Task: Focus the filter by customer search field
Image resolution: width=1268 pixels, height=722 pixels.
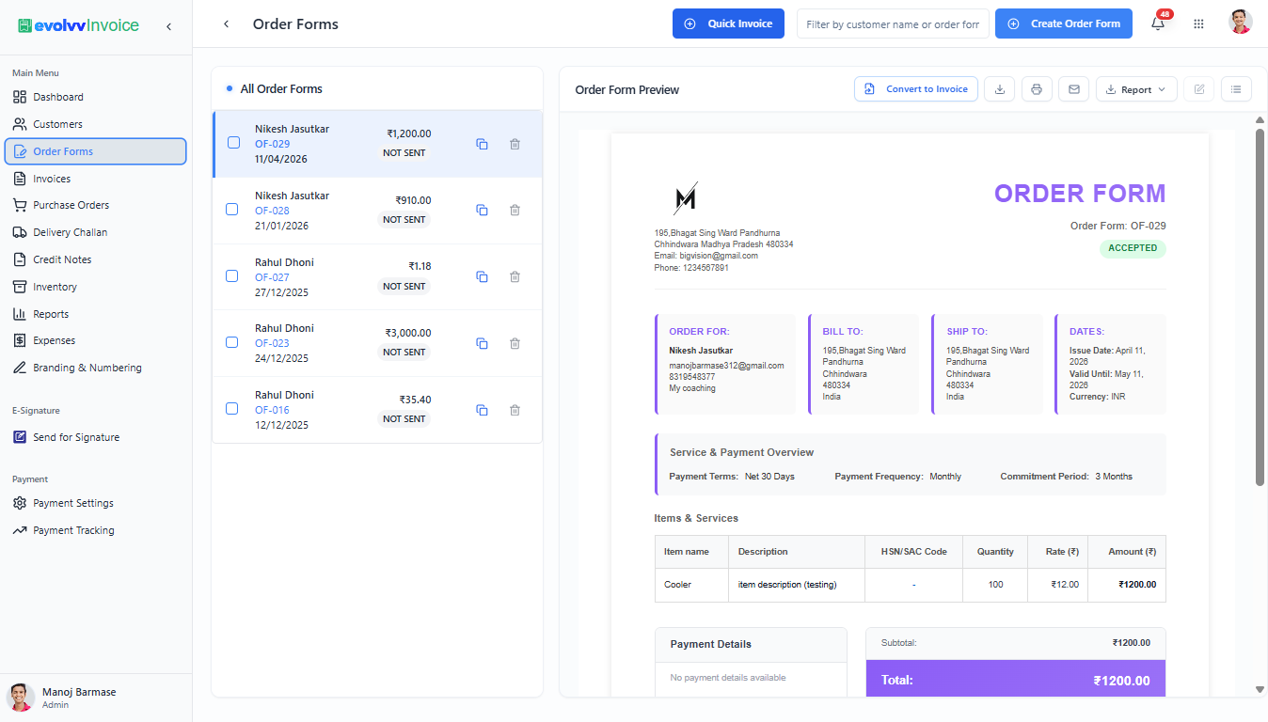Action: click(893, 24)
